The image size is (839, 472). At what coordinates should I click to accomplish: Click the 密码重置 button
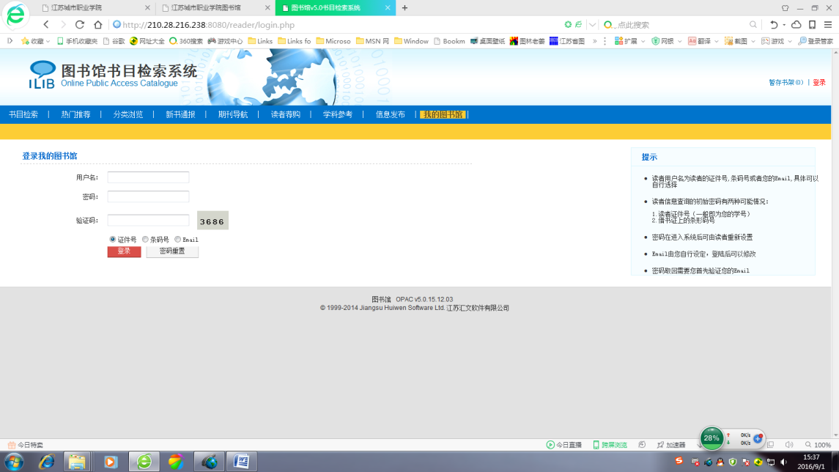click(172, 251)
